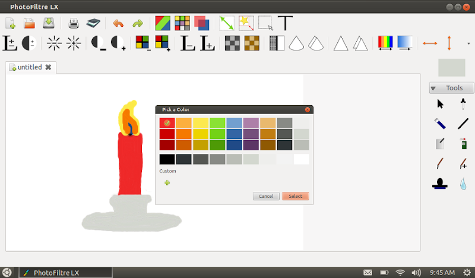
Task: Flip the image horizontally with the orange arrow
Action: point(430,43)
